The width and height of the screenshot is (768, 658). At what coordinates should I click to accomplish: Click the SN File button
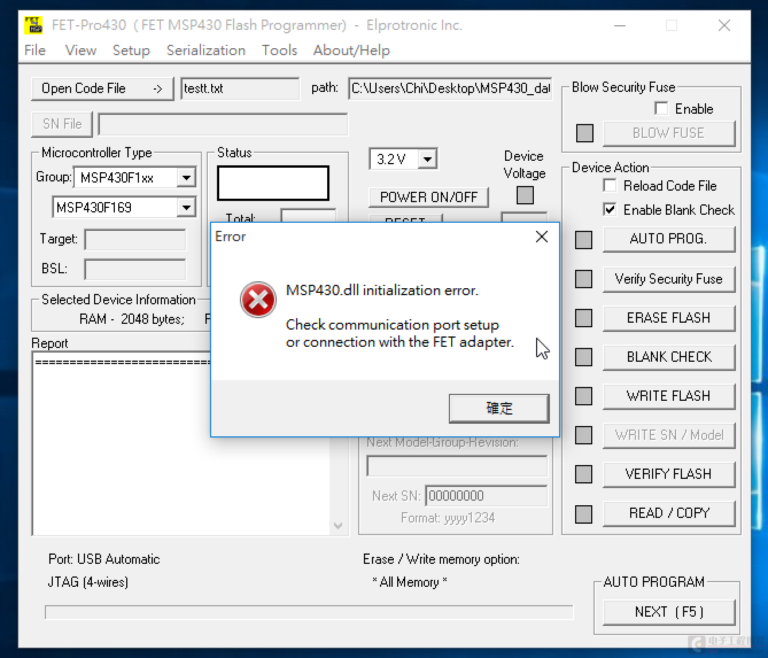(x=62, y=124)
